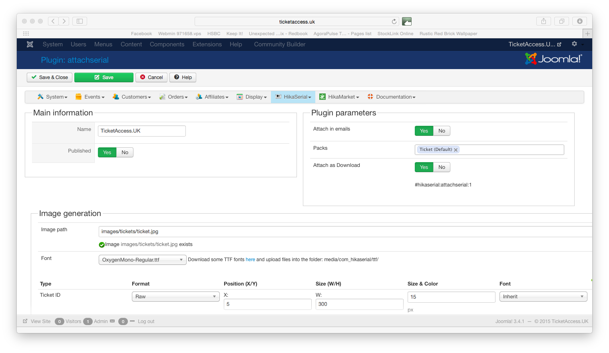Open the Menus menu
Screen dimensions: 609x353
(x=103, y=44)
